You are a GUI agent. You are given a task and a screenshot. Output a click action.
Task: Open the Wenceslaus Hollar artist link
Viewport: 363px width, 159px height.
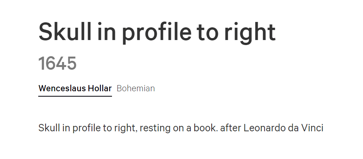click(x=75, y=89)
